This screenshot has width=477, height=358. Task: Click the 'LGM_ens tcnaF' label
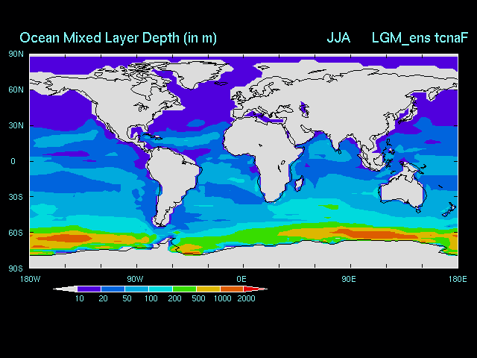420,38
